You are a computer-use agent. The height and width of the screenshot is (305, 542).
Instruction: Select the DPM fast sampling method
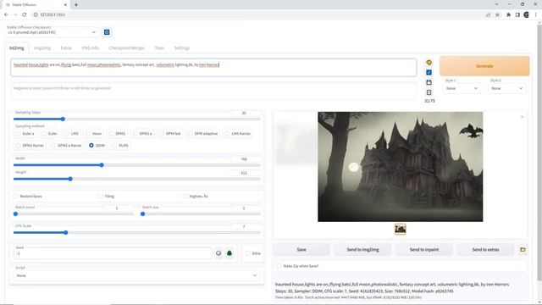coord(170,134)
